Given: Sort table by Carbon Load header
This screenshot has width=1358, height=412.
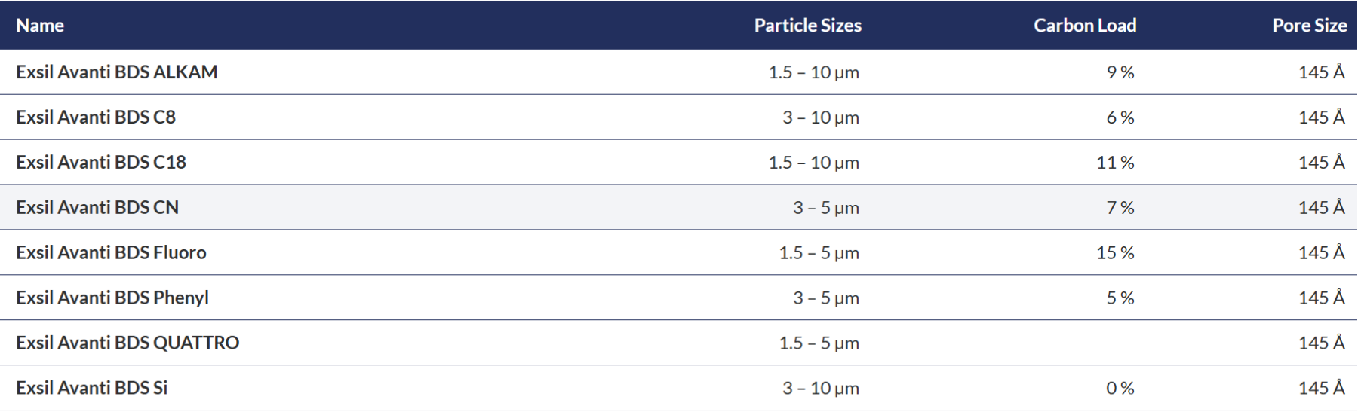Looking at the screenshot, I should coord(1085,26).
